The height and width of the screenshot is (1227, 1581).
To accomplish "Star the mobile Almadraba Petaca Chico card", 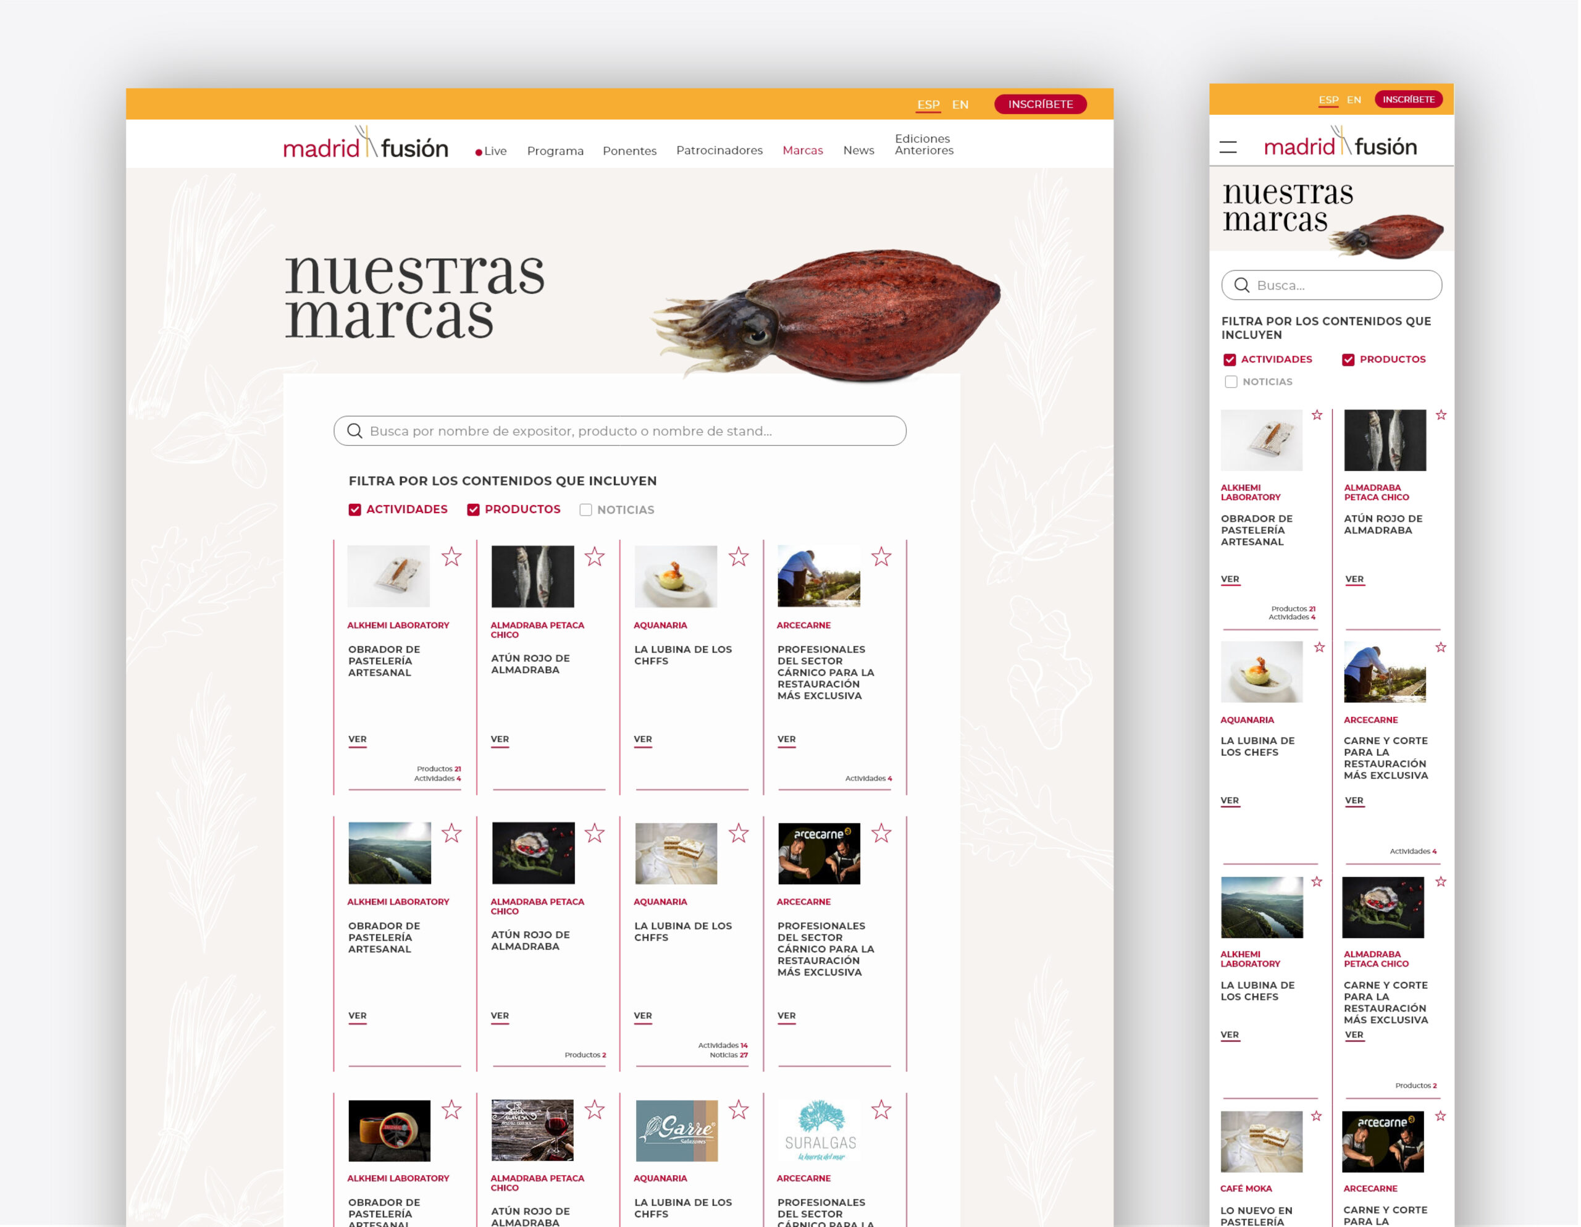I will tap(1441, 415).
